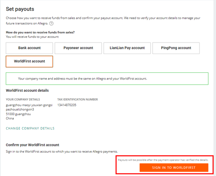
Task: Select Payoneer account payout option
Action: (x=78, y=48)
